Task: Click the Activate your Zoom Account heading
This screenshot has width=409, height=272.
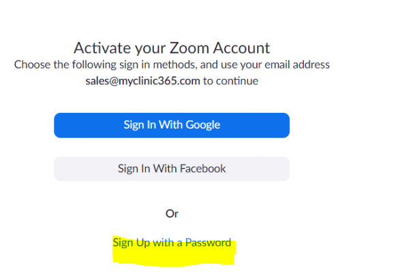Action: tap(172, 48)
